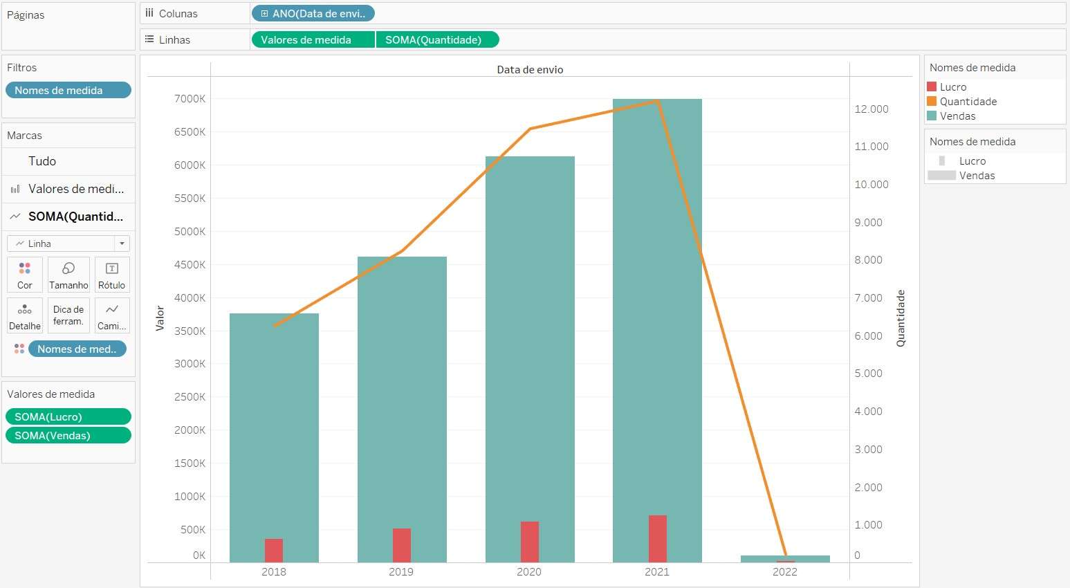Open the Dica de ferram. tooltip card

click(x=68, y=315)
